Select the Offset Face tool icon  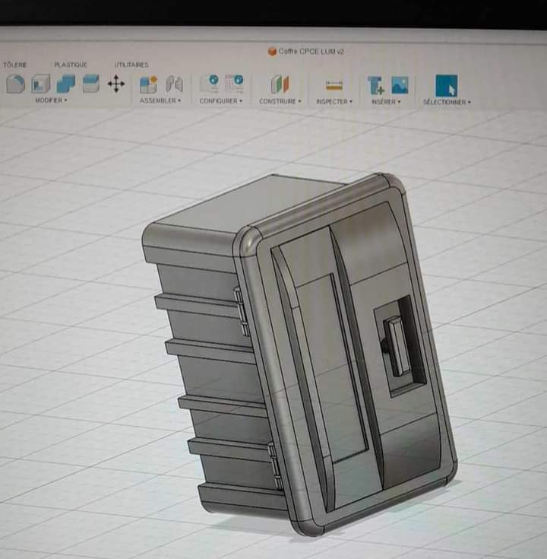coord(91,84)
